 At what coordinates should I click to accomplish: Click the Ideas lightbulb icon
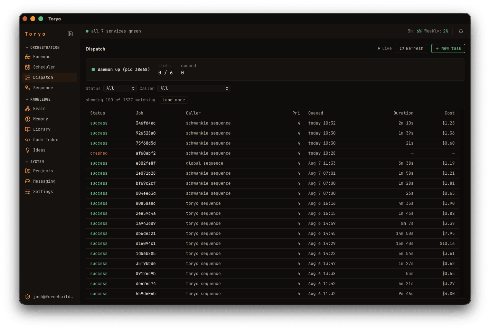[x=28, y=150]
